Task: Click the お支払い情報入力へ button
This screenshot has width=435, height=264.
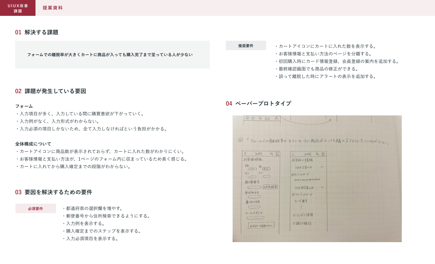Action: pos(261,226)
